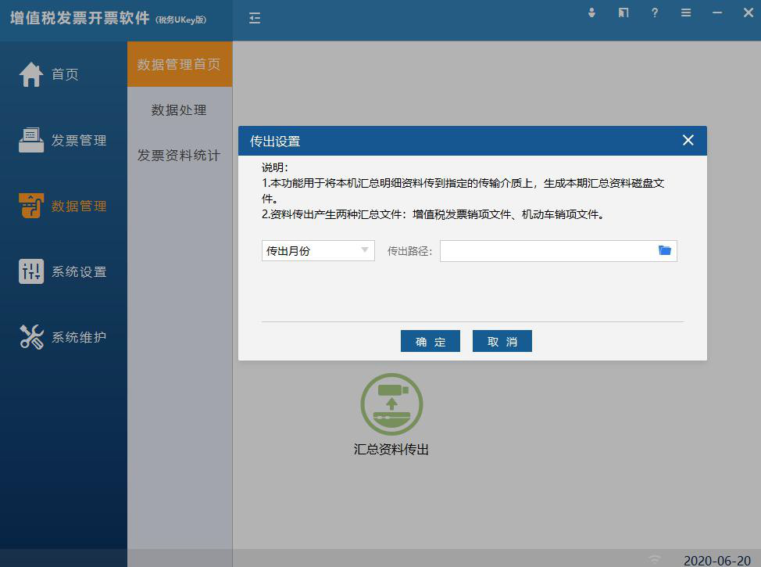Viewport: 761px width, 567px height.
Task: Open the hamburger menu in title bar
Action: pyautogui.click(x=686, y=13)
